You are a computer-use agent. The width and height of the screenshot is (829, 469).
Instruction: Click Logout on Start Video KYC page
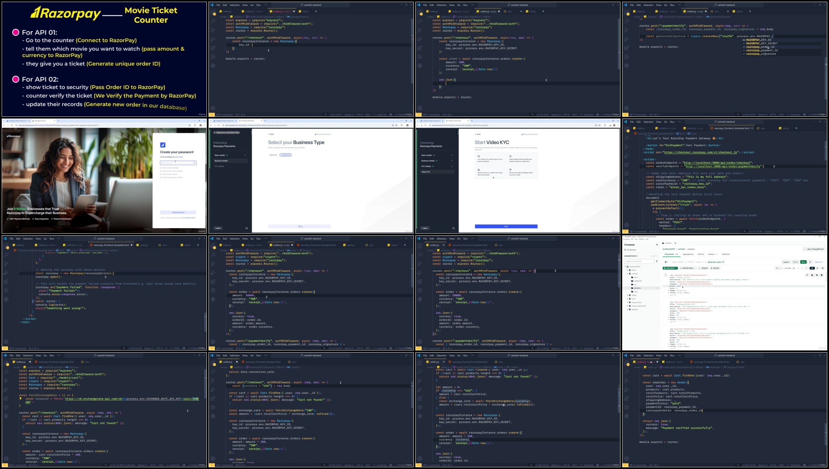(425, 228)
